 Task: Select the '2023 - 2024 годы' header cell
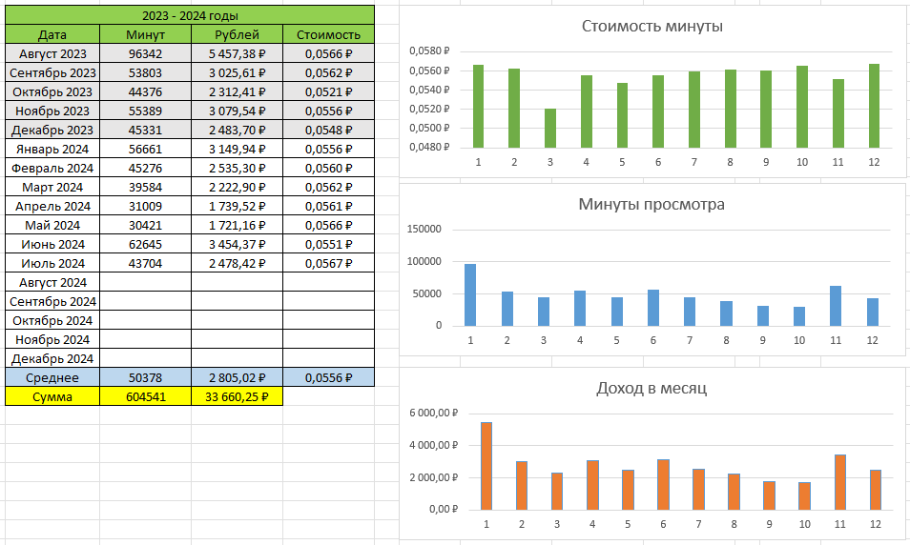point(190,15)
